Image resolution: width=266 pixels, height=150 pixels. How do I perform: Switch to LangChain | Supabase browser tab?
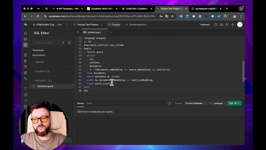pyautogui.click(x=137, y=8)
